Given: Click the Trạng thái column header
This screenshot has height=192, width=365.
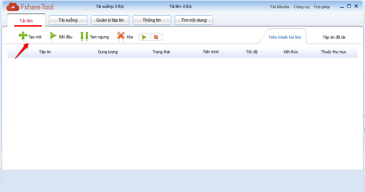Looking at the screenshot, I should [161, 52].
